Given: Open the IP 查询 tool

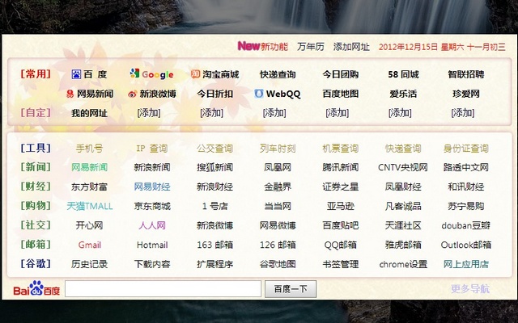Looking at the screenshot, I should click(152, 149).
